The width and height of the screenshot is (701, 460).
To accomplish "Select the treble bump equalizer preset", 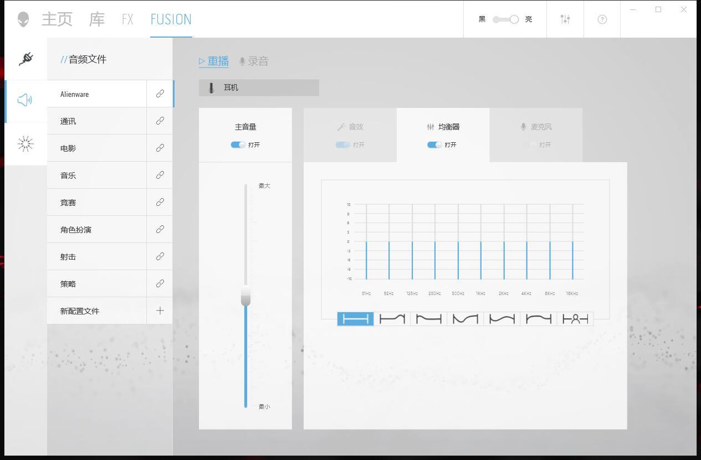I will click(392, 319).
